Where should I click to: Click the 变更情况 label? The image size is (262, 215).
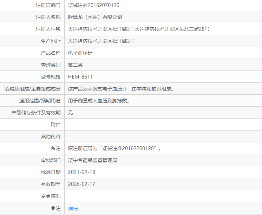pos(51,196)
